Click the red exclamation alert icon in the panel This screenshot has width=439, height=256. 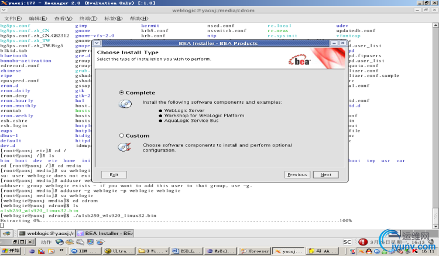[x=363, y=242]
